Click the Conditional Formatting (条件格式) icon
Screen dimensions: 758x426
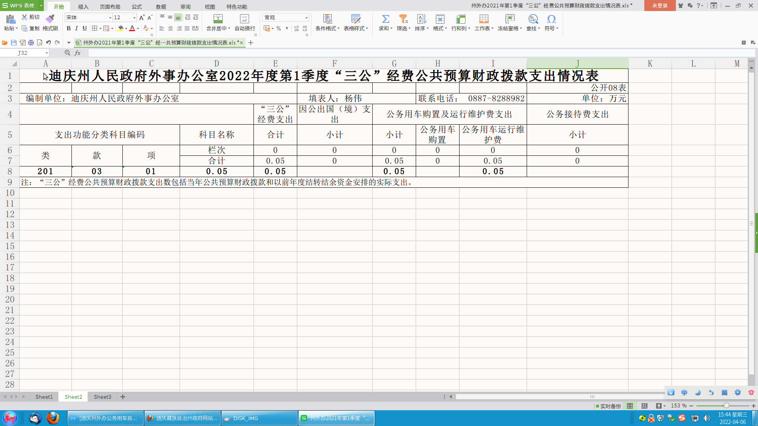(327, 19)
